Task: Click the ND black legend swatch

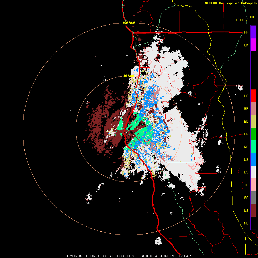Action: [x=253, y=223]
